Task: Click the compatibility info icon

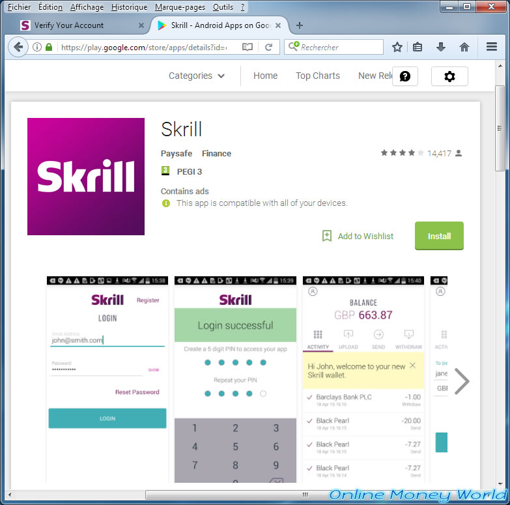Action: pos(166,203)
